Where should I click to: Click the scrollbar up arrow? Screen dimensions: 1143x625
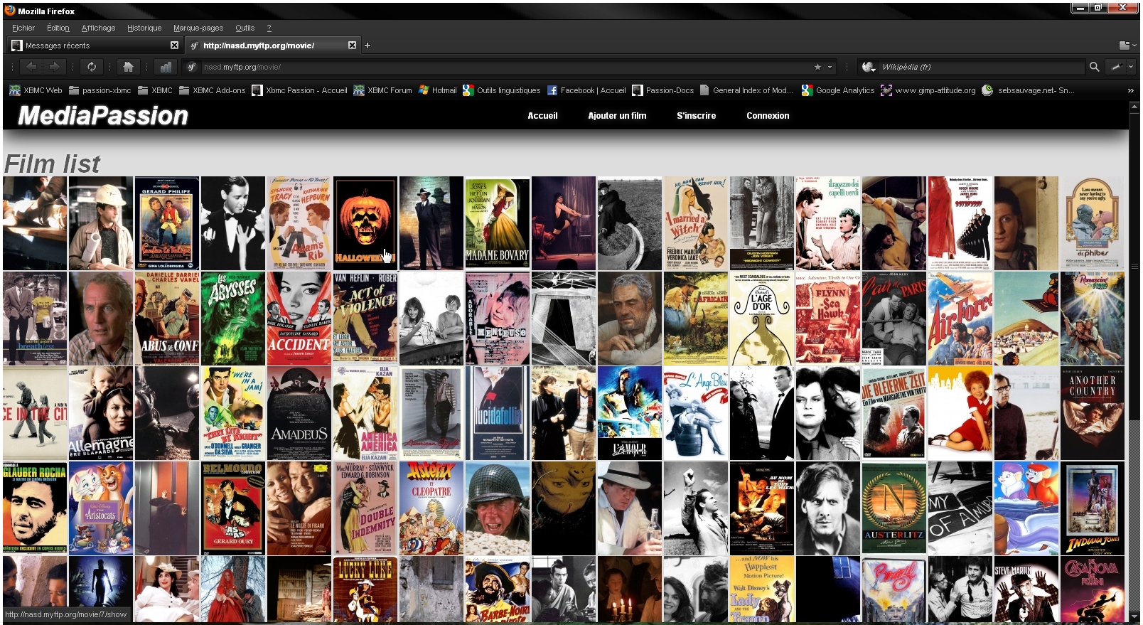pos(1134,107)
